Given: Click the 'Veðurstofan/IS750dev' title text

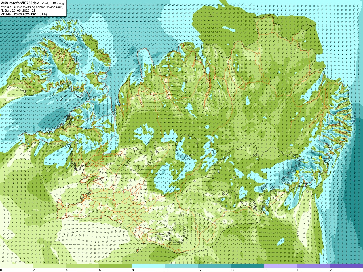Looking at the screenshot, I should pos(19,3).
